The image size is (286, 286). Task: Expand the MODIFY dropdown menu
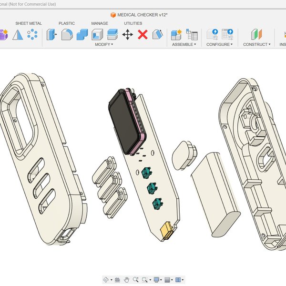point(104,44)
